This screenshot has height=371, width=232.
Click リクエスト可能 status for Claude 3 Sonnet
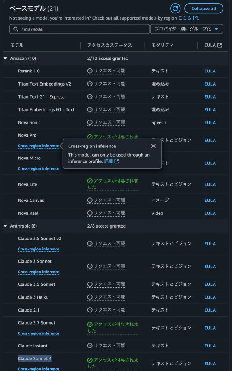point(106,266)
